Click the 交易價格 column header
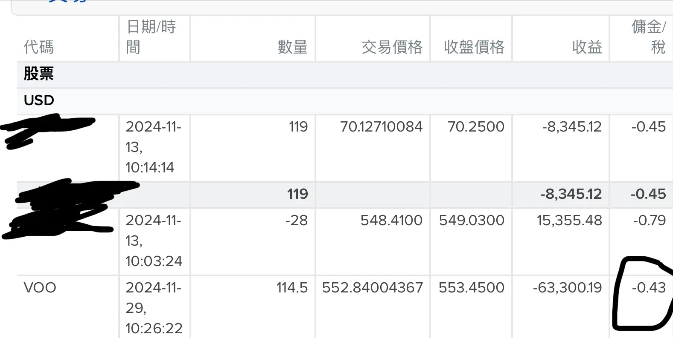673x338 pixels. point(392,47)
